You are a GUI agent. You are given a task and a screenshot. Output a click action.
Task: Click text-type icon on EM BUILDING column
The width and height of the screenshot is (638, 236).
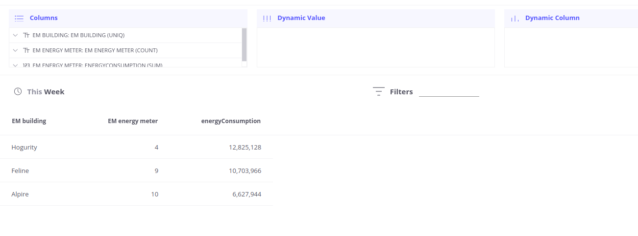pos(26,35)
